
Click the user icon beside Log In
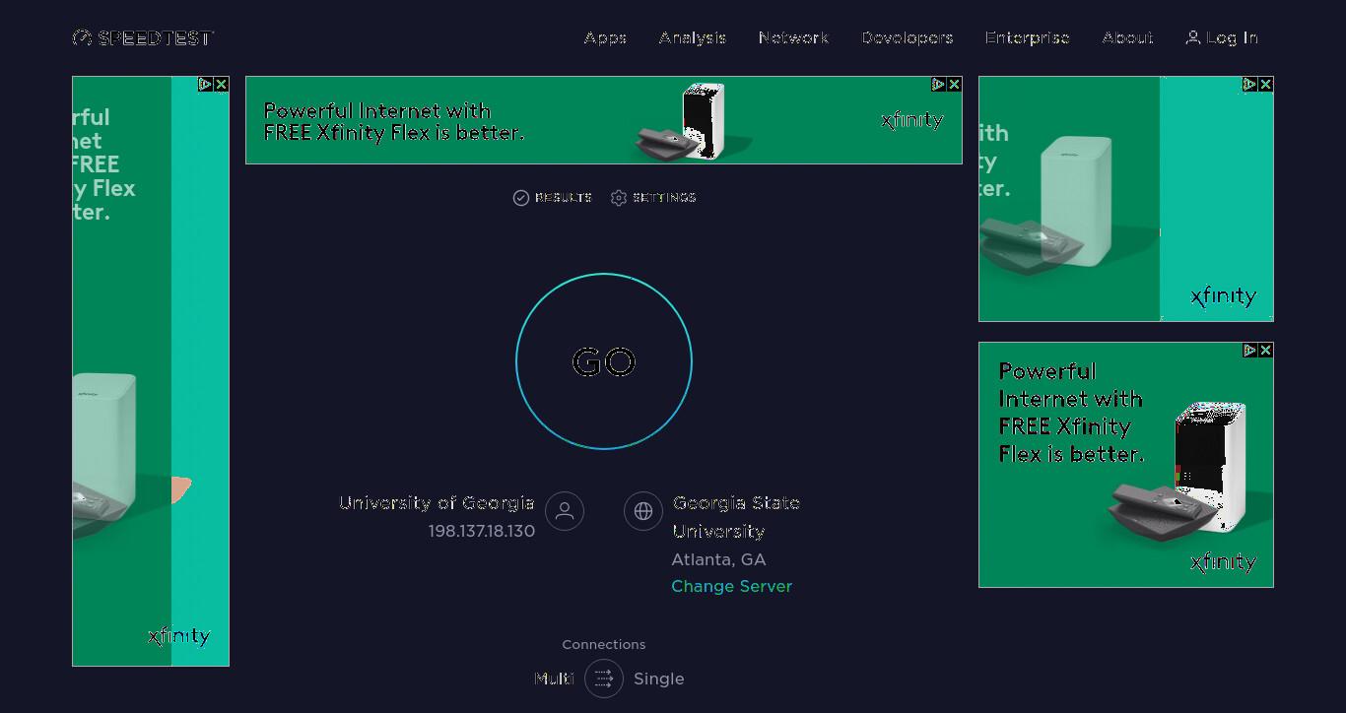coord(1192,37)
